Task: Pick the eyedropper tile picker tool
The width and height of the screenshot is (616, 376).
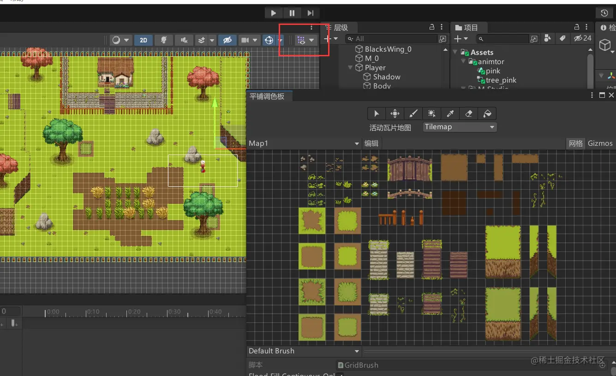Action: pyautogui.click(x=450, y=113)
